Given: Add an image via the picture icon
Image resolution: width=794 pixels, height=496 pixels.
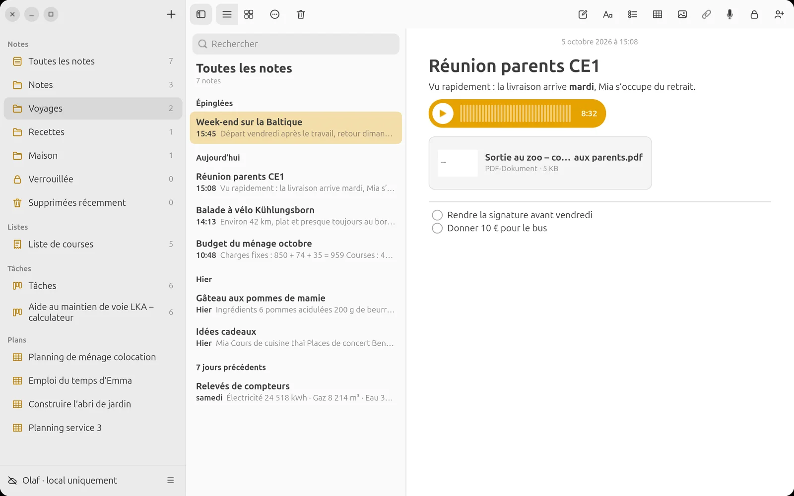Looking at the screenshot, I should [x=682, y=14].
